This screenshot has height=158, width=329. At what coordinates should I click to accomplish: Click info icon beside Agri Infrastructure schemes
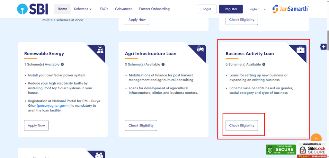[x=163, y=64]
